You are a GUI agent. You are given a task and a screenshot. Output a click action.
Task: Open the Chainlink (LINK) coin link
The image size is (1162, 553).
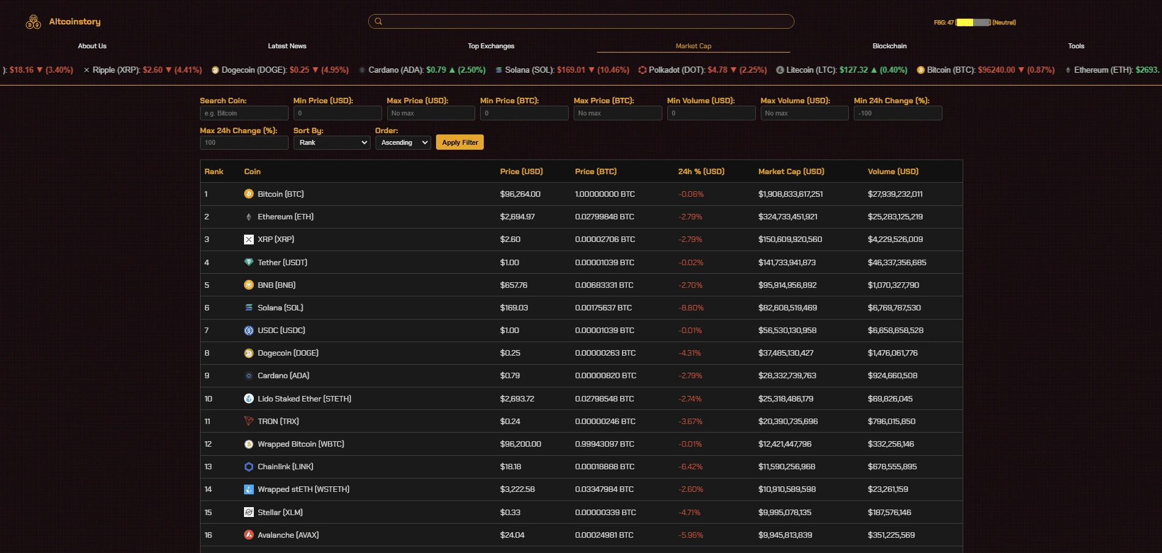coord(286,467)
